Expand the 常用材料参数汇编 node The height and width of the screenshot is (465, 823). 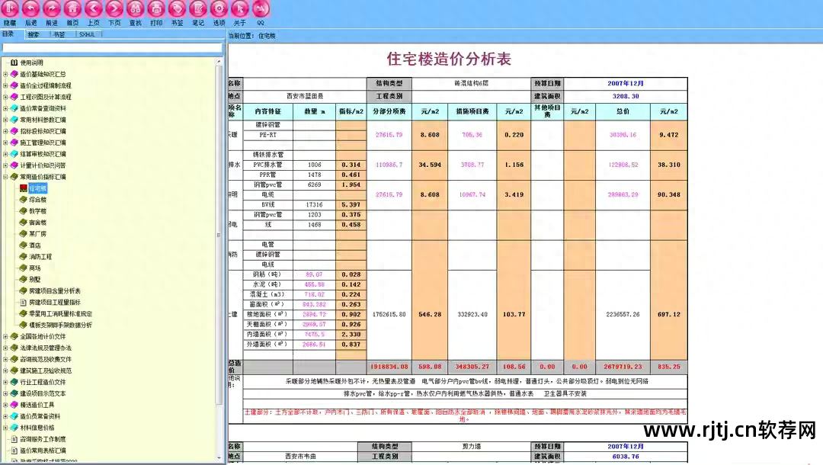tap(5, 120)
